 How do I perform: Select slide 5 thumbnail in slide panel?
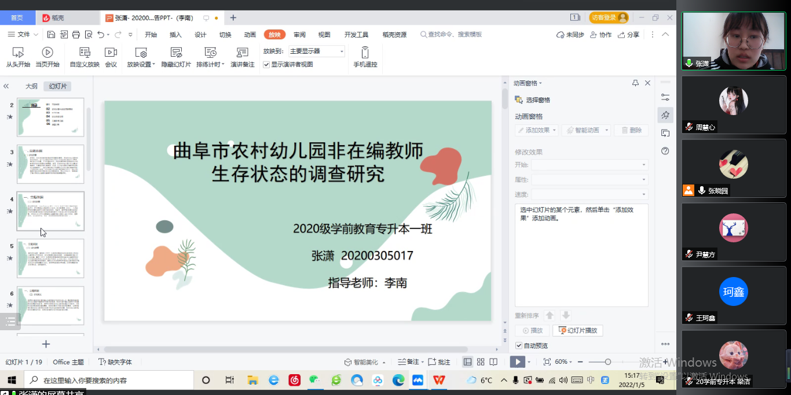[x=50, y=259]
